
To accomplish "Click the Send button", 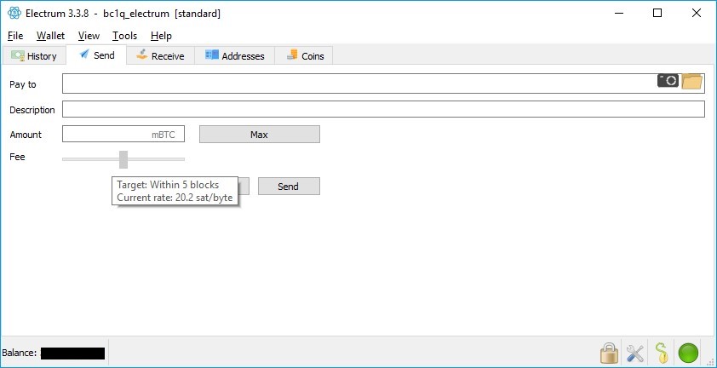I will (x=289, y=187).
